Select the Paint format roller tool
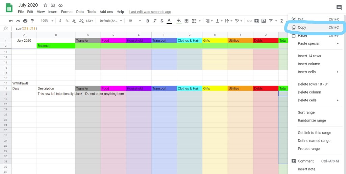This screenshot has width=346, height=174. 32,21
